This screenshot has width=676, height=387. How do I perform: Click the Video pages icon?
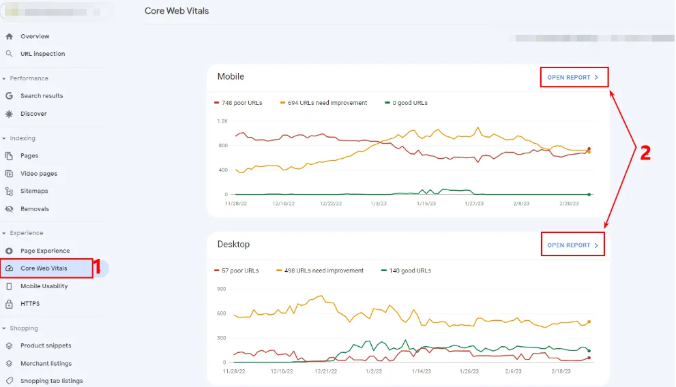9,174
